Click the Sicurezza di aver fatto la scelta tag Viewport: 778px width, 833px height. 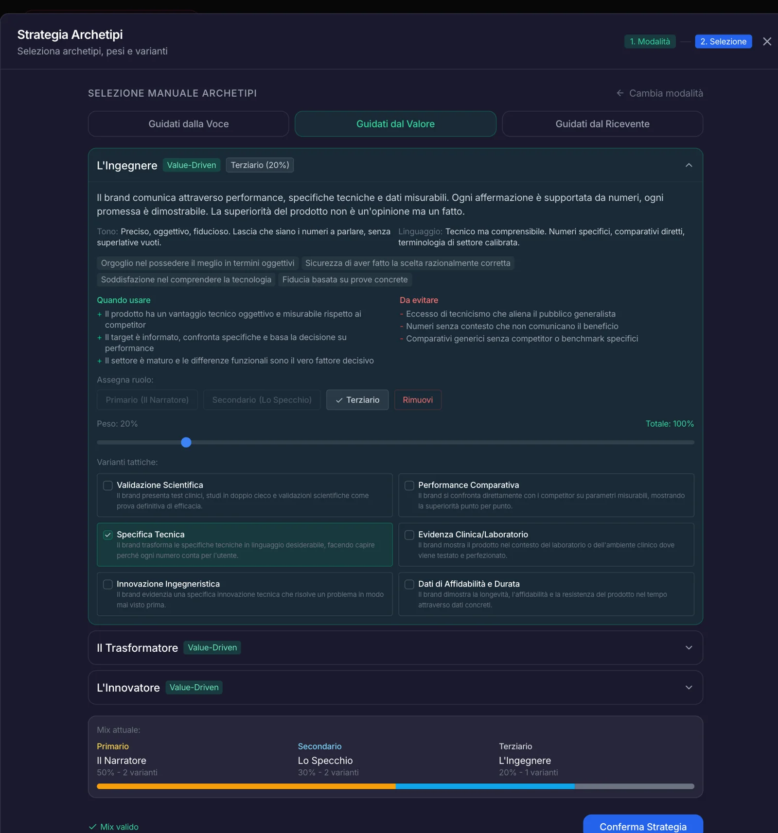pyautogui.click(x=407, y=263)
